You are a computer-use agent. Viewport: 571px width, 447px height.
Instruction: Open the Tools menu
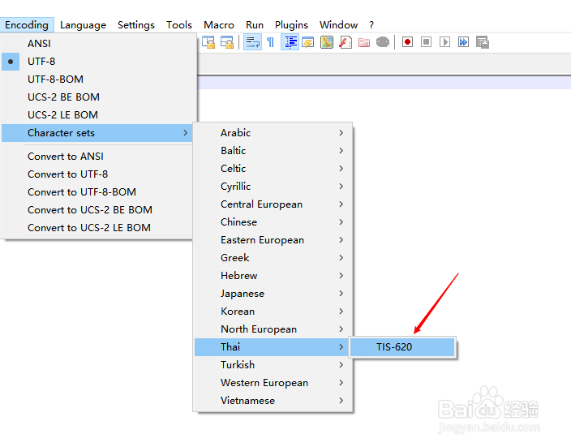point(178,25)
